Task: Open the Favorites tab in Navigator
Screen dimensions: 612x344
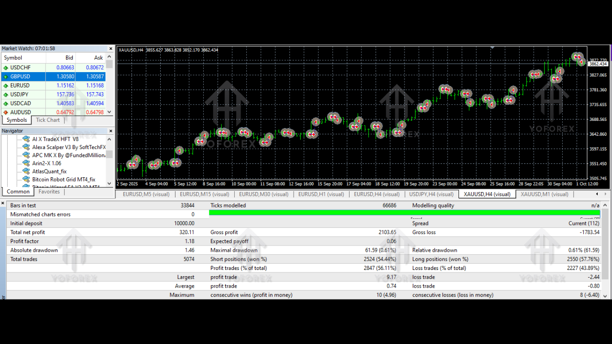Action: [x=49, y=191]
